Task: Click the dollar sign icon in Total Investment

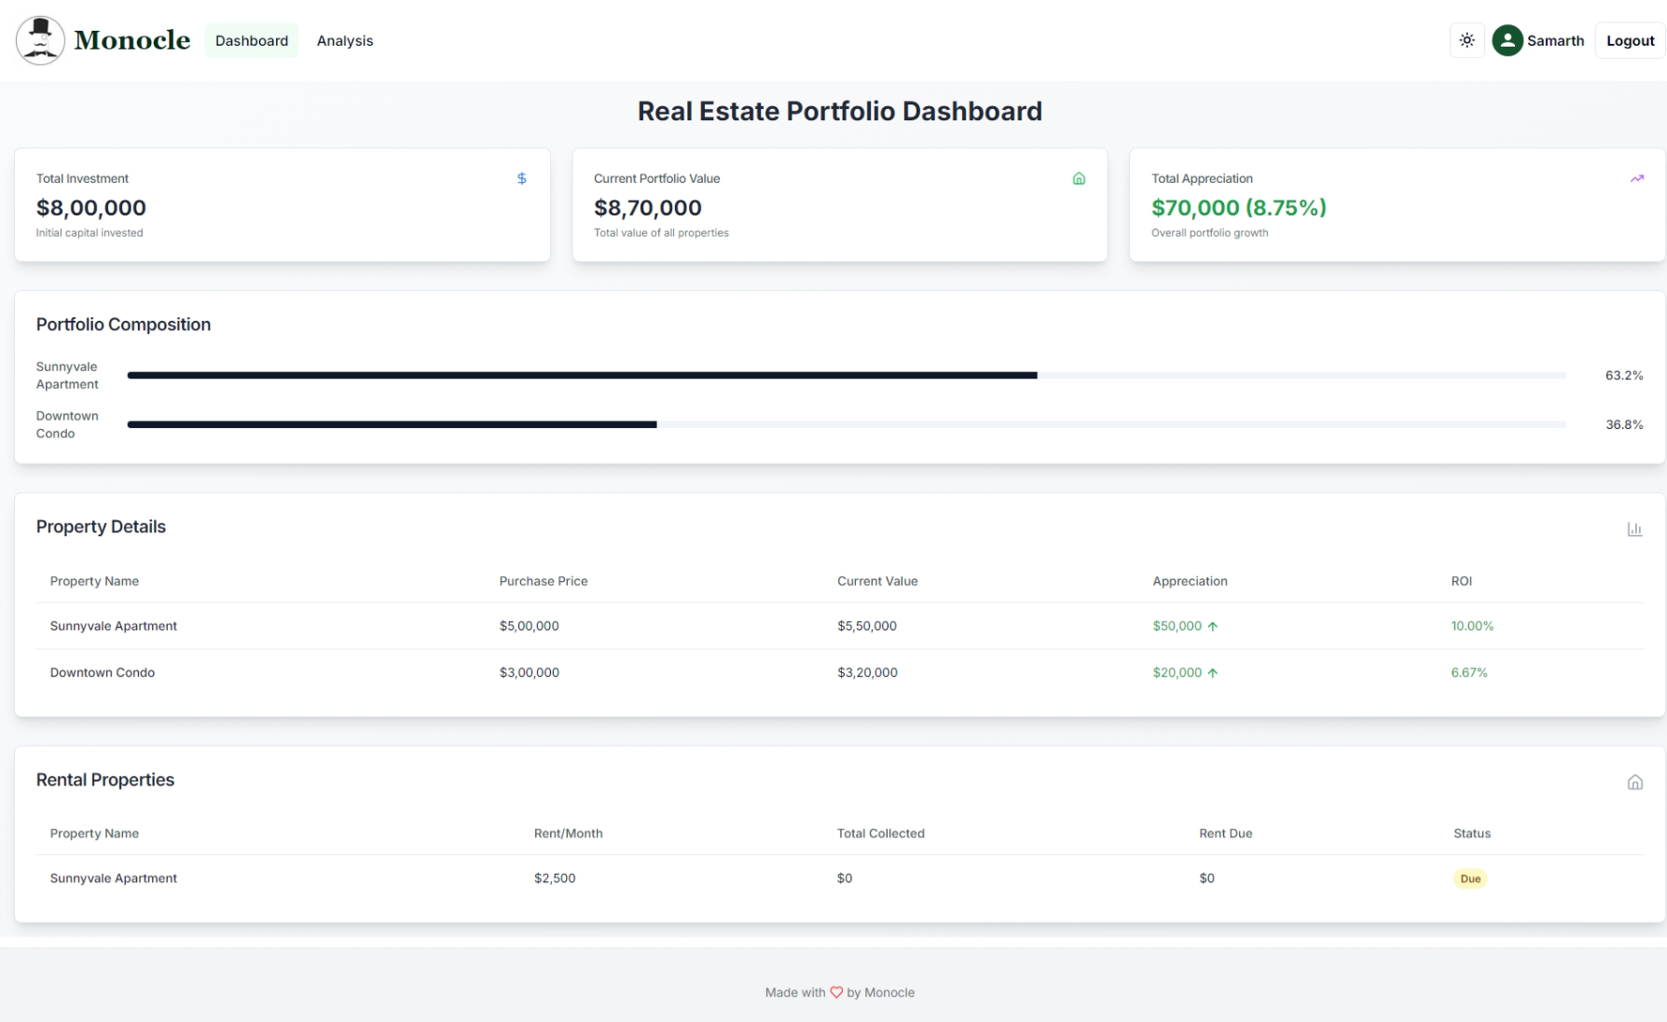Action: tap(521, 178)
